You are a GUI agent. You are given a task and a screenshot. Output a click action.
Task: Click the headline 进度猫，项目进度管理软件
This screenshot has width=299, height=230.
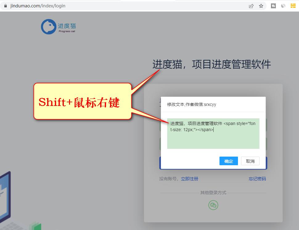pos(212,64)
